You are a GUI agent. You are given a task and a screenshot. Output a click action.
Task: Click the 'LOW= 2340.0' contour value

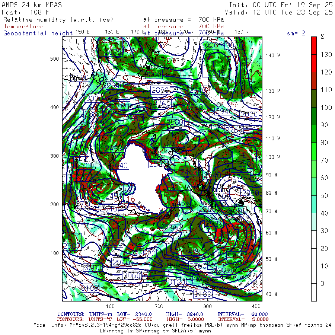(134, 314)
